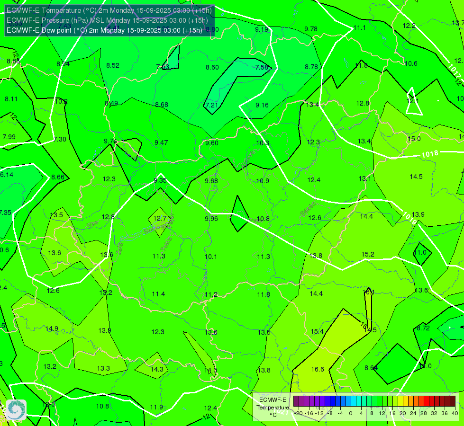Click the cyan 0°C legend swatch
Image resolution: width=464 pixels, height=426 pixels.
(353, 401)
